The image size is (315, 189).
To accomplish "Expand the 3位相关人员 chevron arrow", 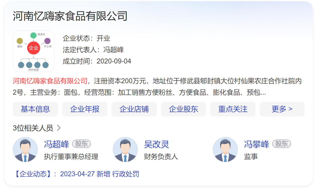I will click(x=59, y=128).
